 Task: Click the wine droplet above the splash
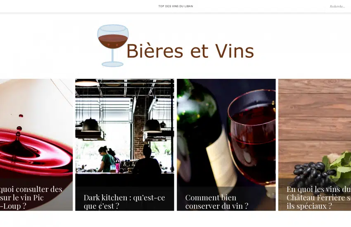[21, 116]
